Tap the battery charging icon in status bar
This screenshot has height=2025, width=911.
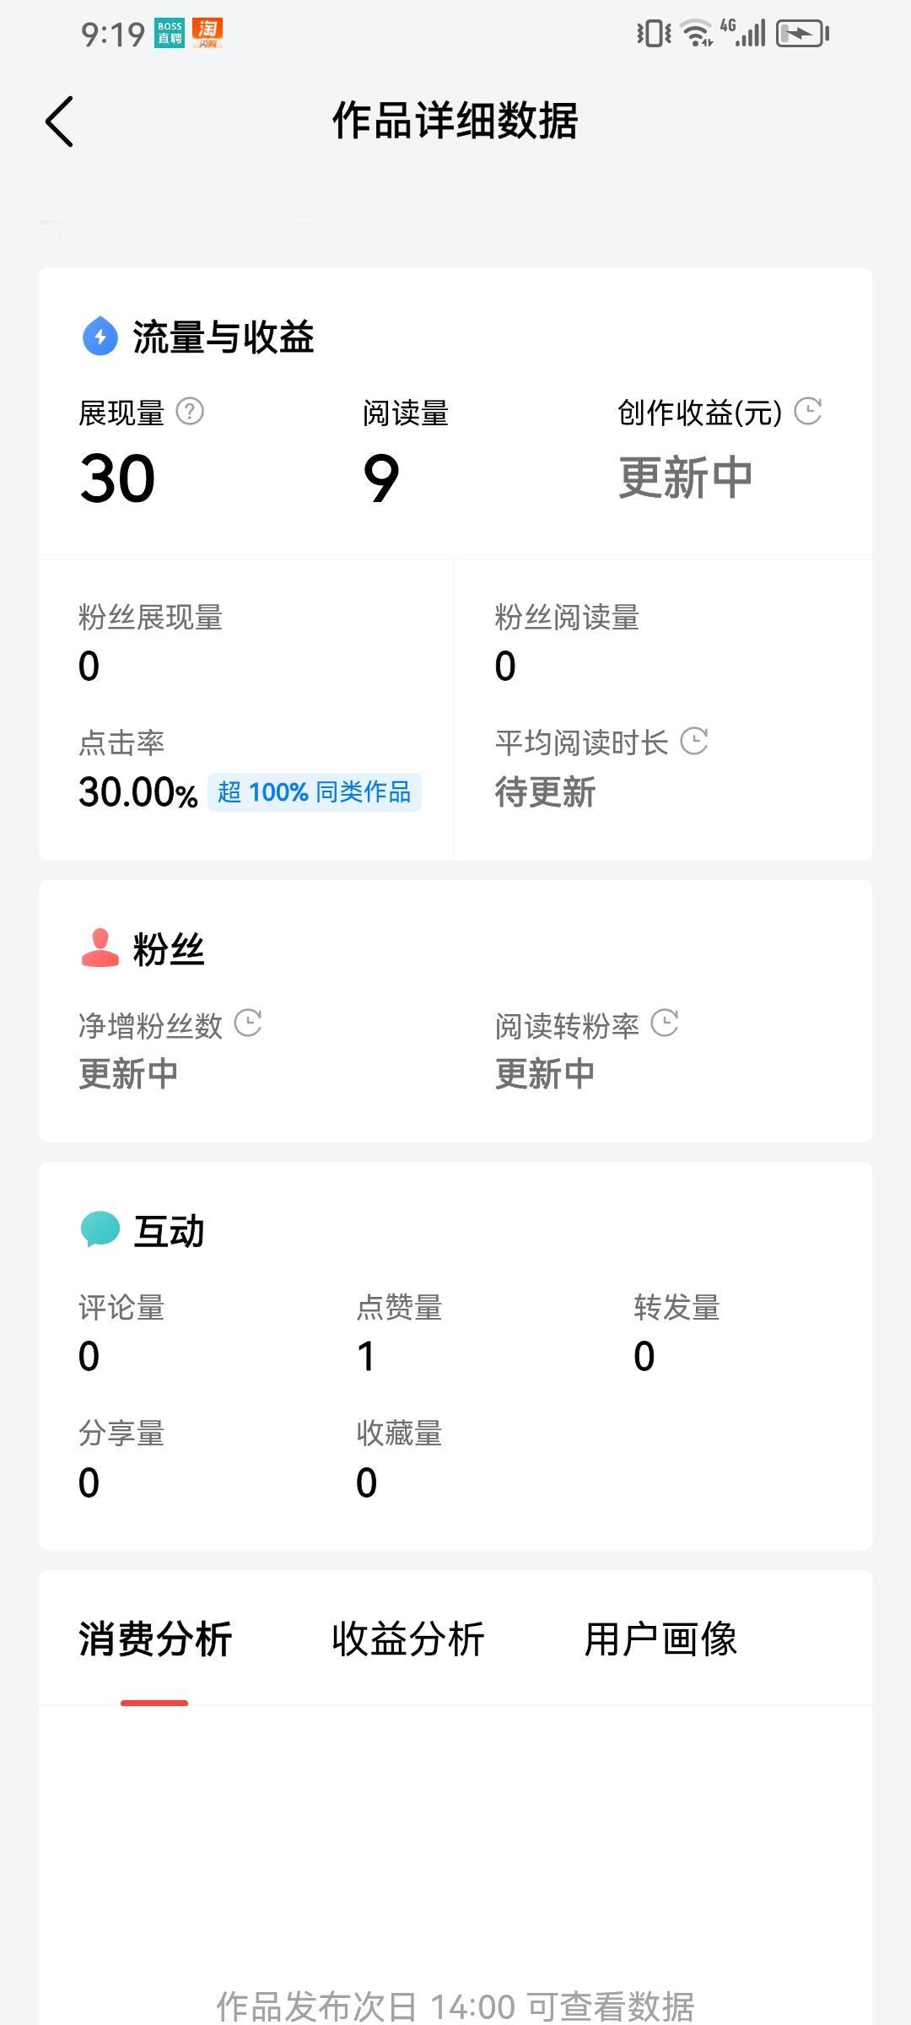[x=802, y=34]
